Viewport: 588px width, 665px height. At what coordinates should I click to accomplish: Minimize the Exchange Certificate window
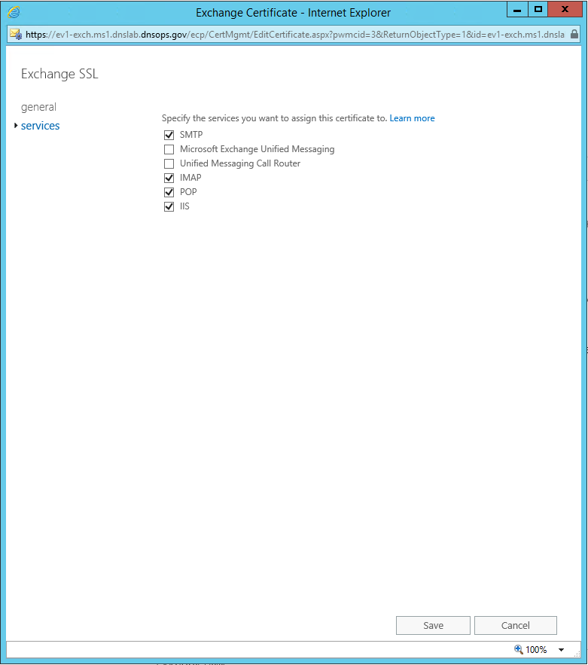[516, 10]
